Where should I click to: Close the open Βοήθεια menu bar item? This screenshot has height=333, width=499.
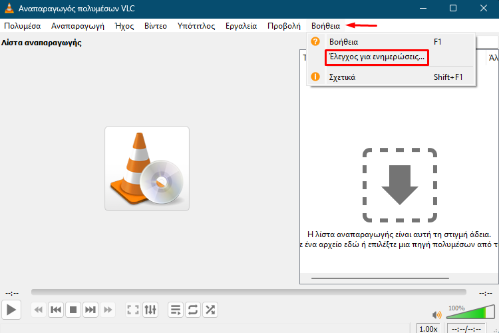click(325, 26)
